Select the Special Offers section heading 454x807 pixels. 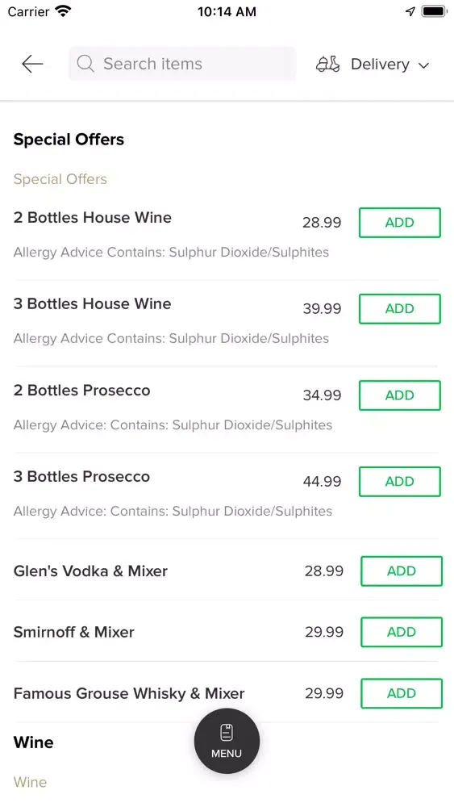coord(69,140)
